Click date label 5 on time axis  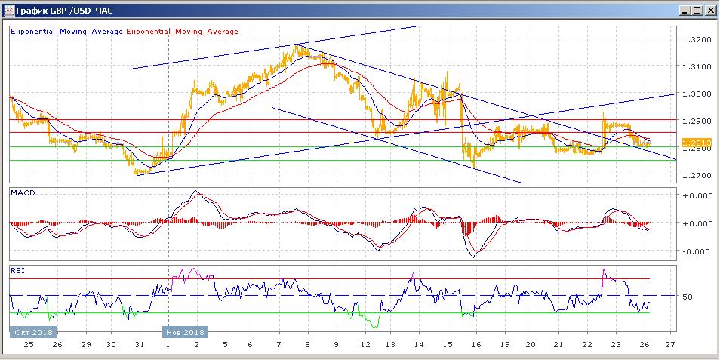[x=225, y=344]
